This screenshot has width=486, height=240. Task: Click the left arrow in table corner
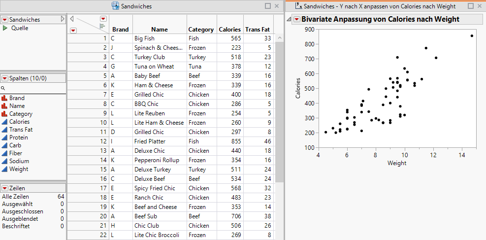[x=72, y=19]
